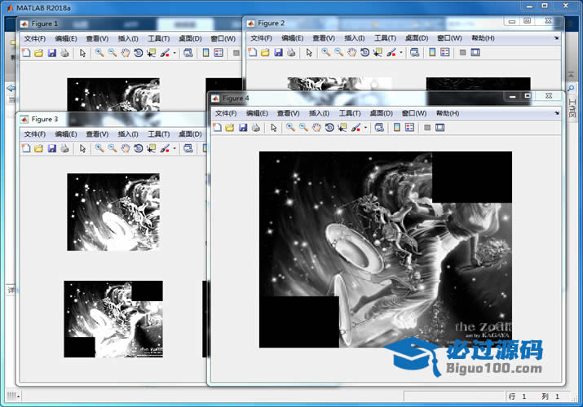Select Data Cursor tool in Figure 2
Image resolution: width=583 pixels, height=407 pixels.
coord(378,52)
